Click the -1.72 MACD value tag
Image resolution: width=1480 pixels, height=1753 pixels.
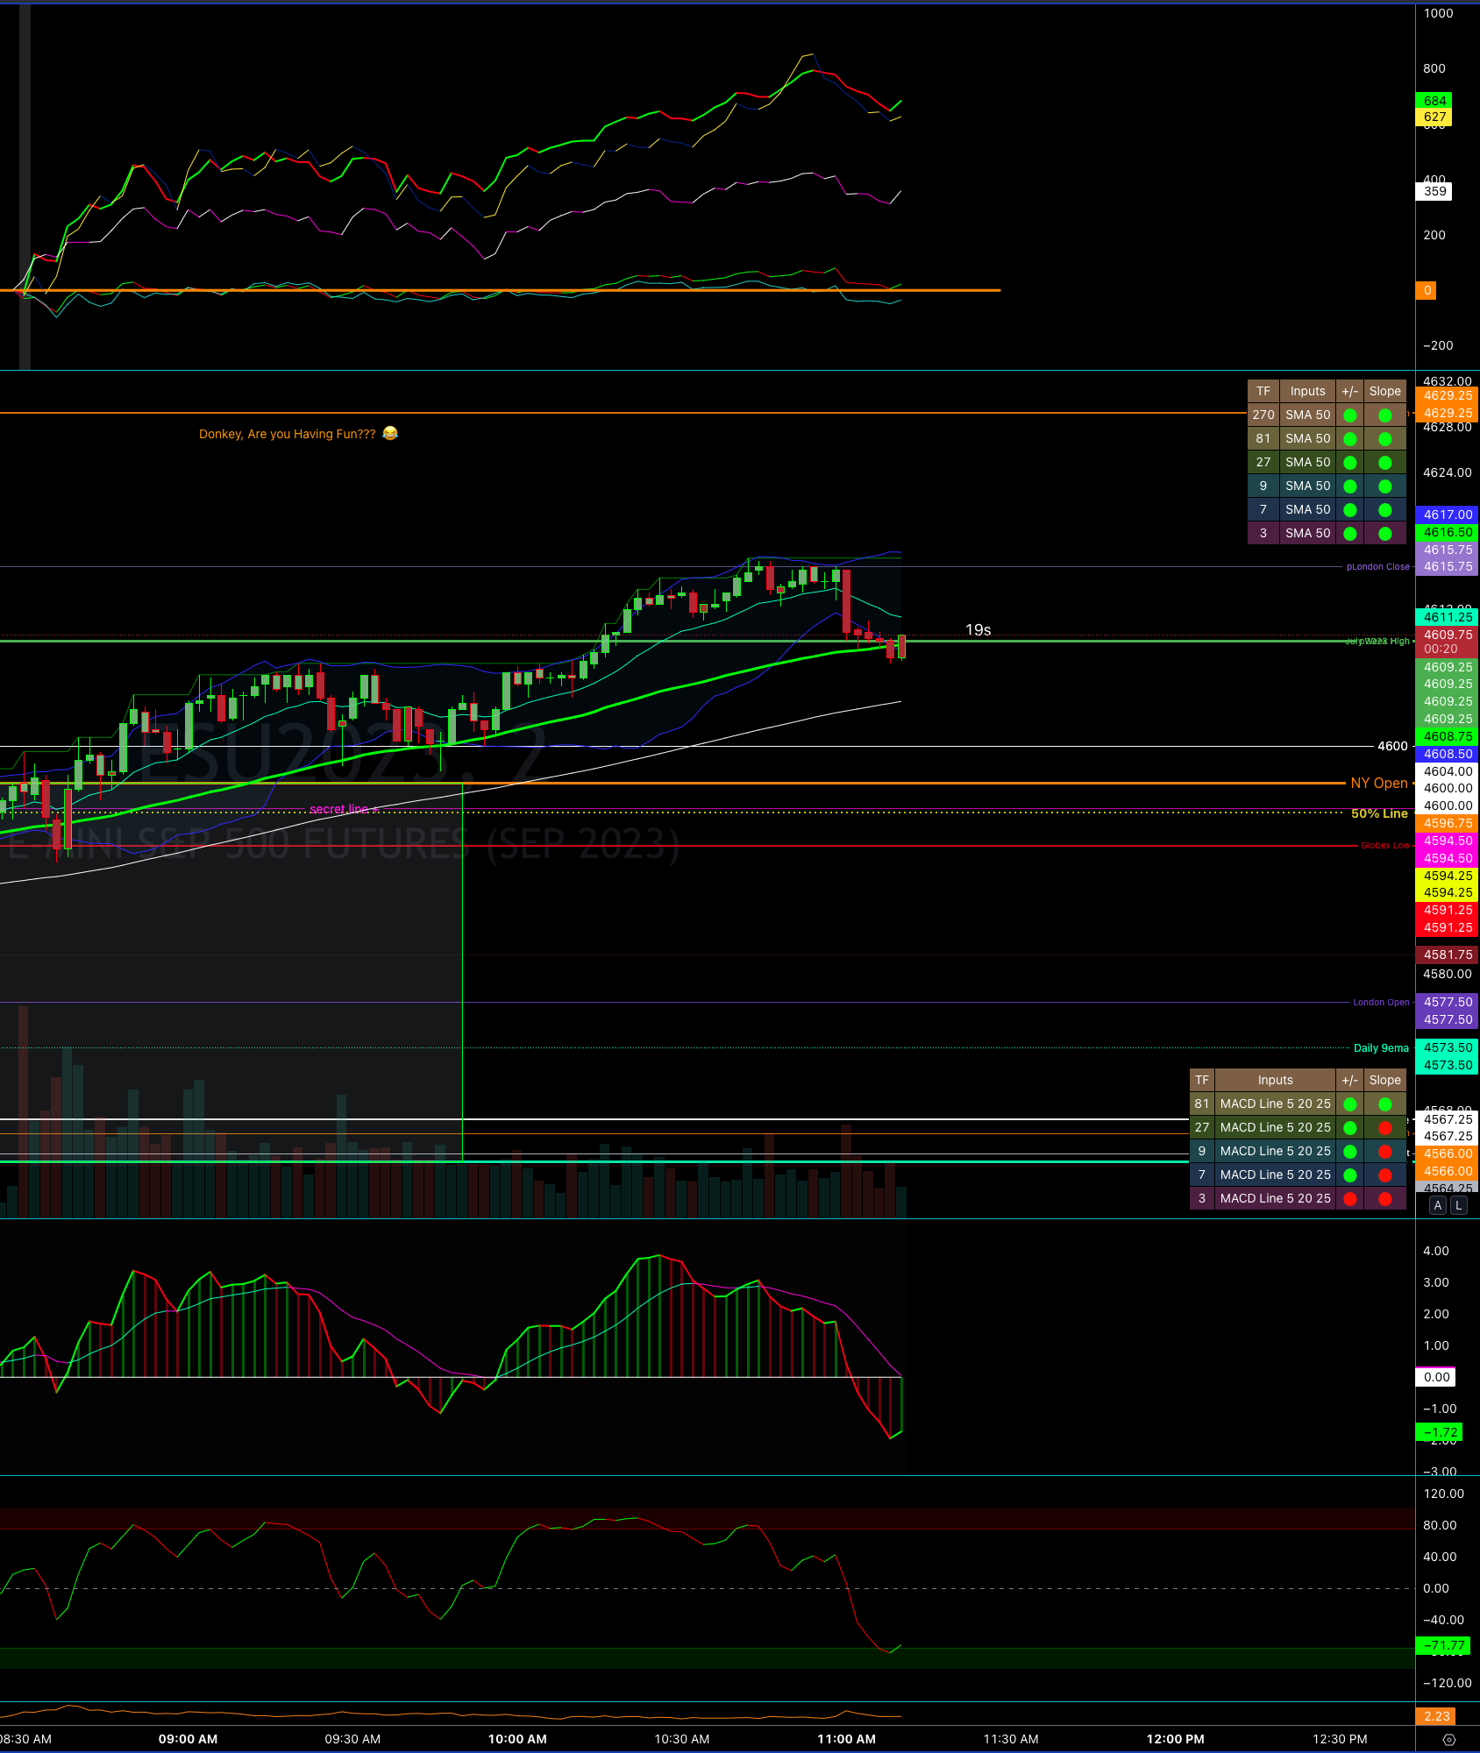(1441, 1432)
